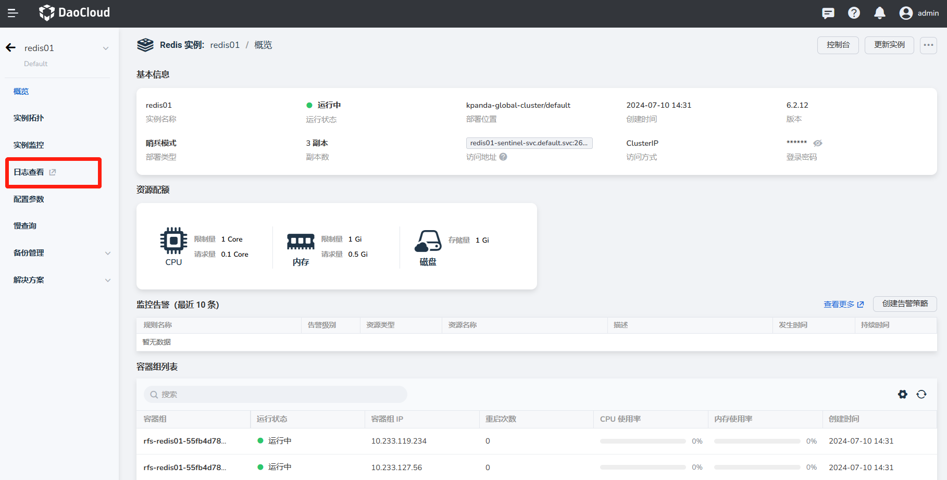
Task: Click the container group search field
Action: [276, 395]
